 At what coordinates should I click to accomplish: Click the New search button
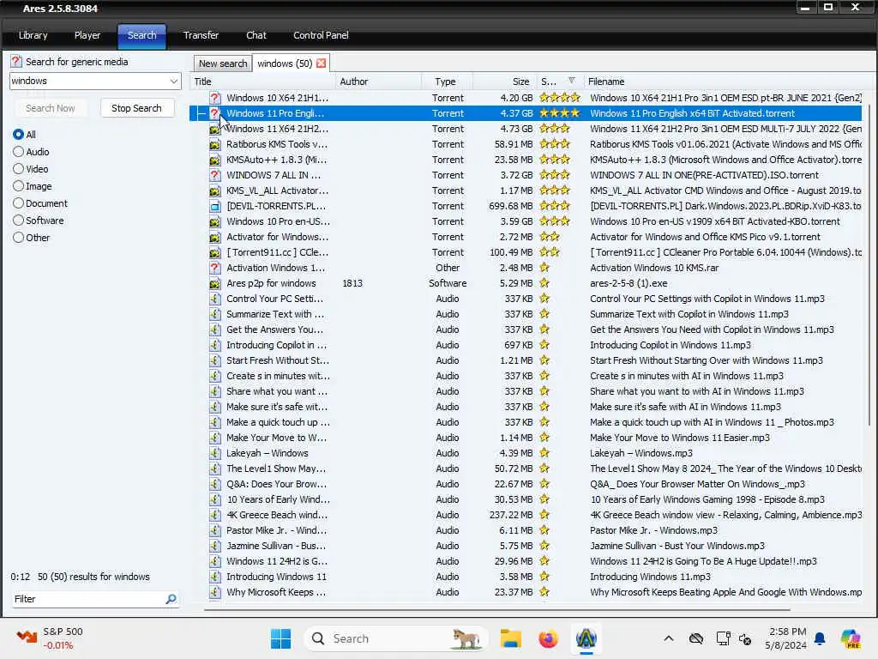(x=223, y=63)
